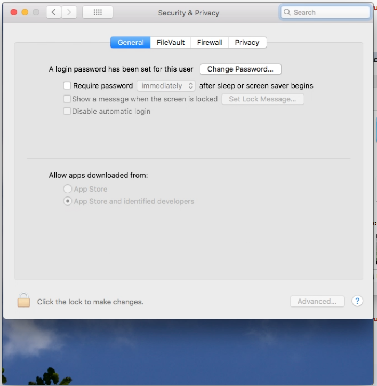Viewport: 377px width, 386px height.
Task: Switch to the General tab
Action: point(130,42)
